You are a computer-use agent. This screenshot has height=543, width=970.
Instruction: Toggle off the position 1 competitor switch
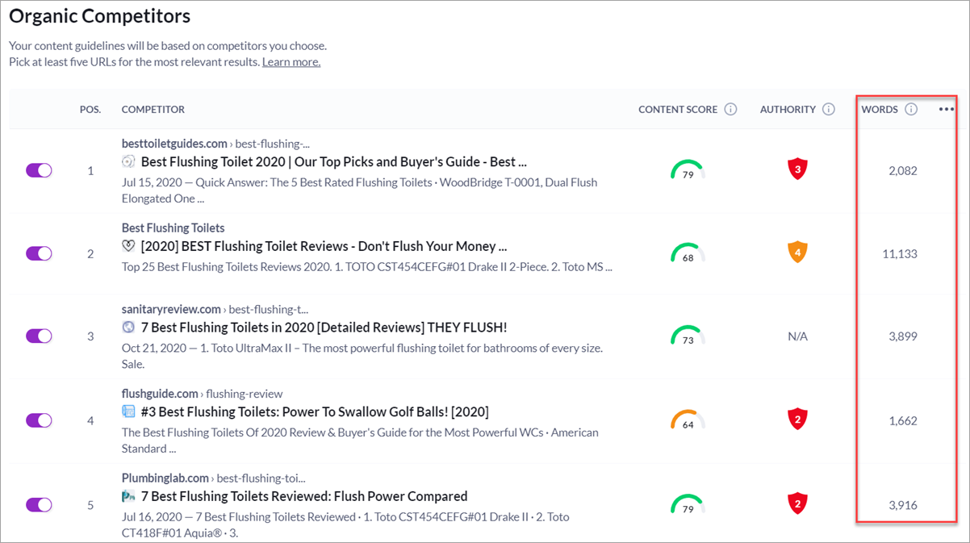pos(39,170)
